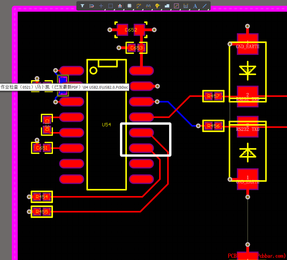Select resistor R457

(213, 96)
